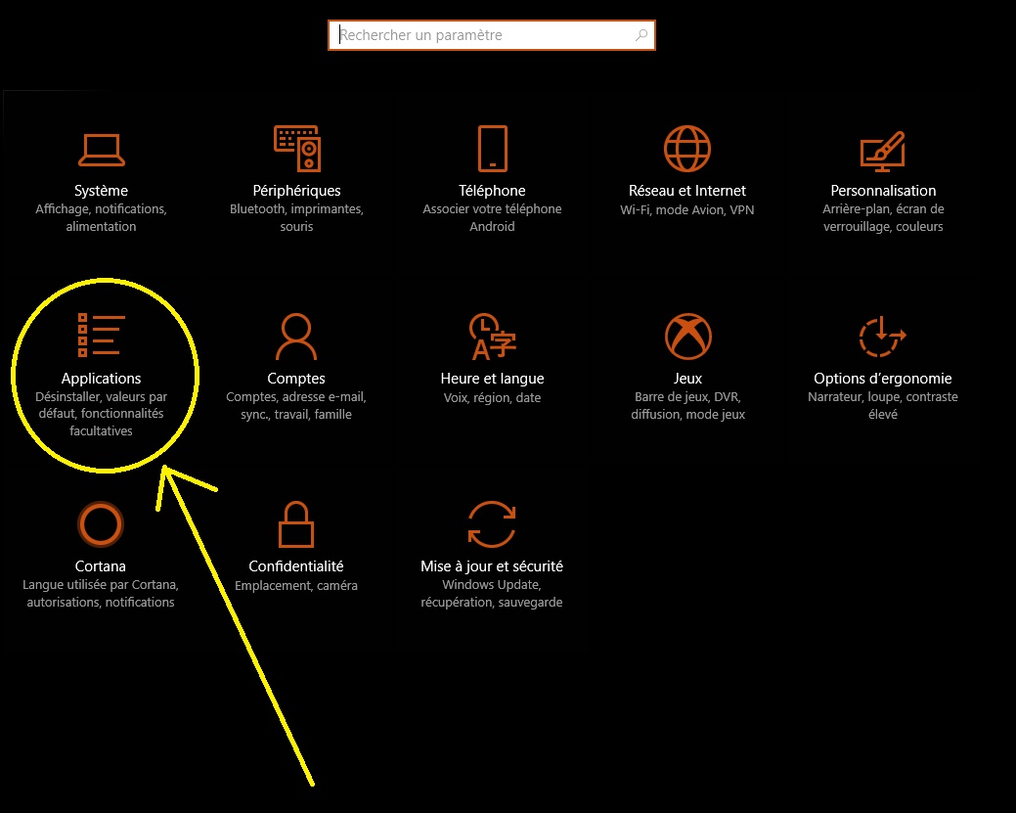Image resolution: width=1016 pixels, height=813 pixels.
Task: Open the Confidentialité padlock icon
Action: 296,524
